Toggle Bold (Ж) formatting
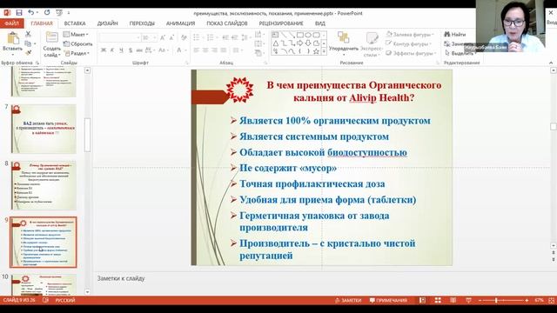This screenshot has width=557, height=313. coord(104,50)
